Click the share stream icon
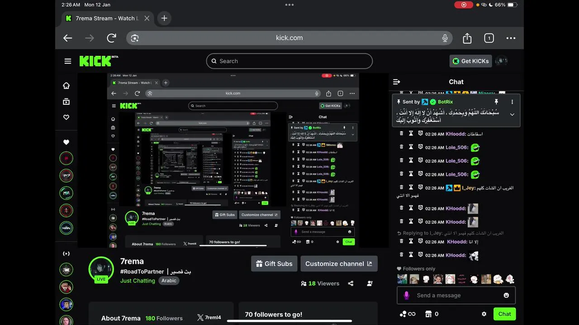This screenshot has width=579, height=325. click(351, 283)
